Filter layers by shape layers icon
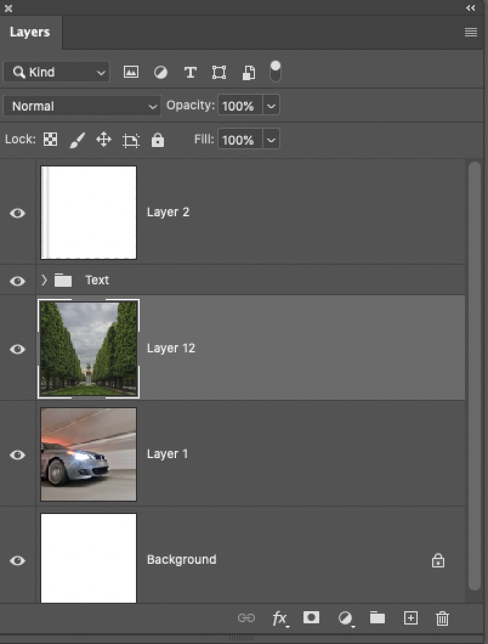Screen dimensions: 488x644 [x=219, y=72]
